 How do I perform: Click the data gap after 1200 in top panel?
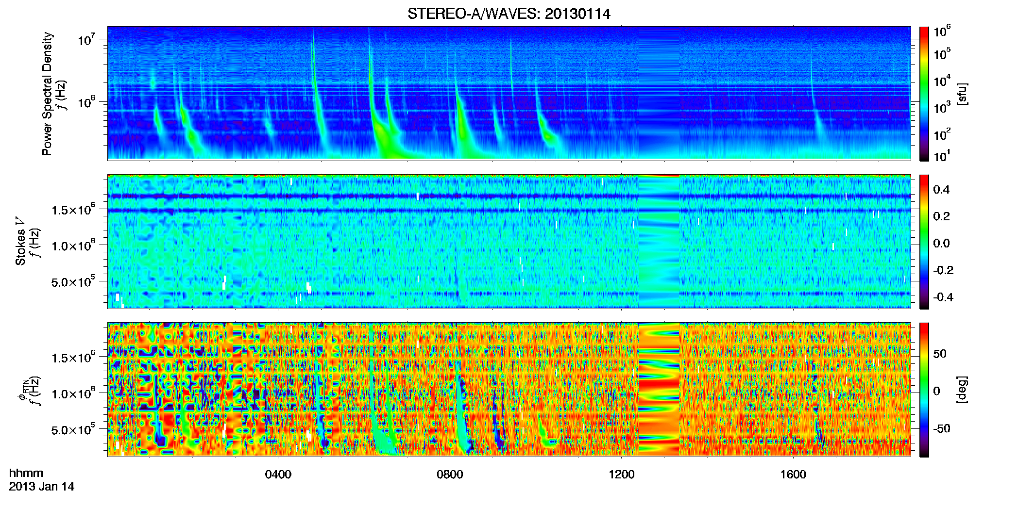[659, 93]
